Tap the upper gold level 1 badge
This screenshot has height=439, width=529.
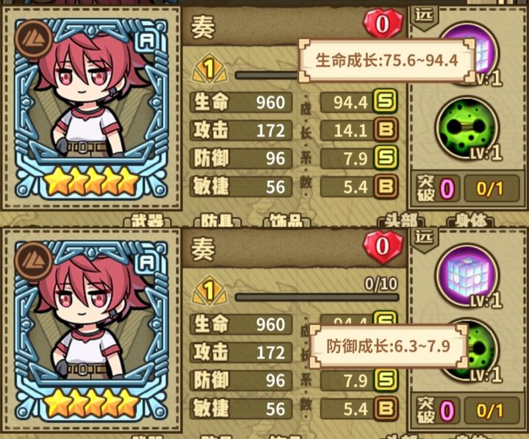pos(209,68)
